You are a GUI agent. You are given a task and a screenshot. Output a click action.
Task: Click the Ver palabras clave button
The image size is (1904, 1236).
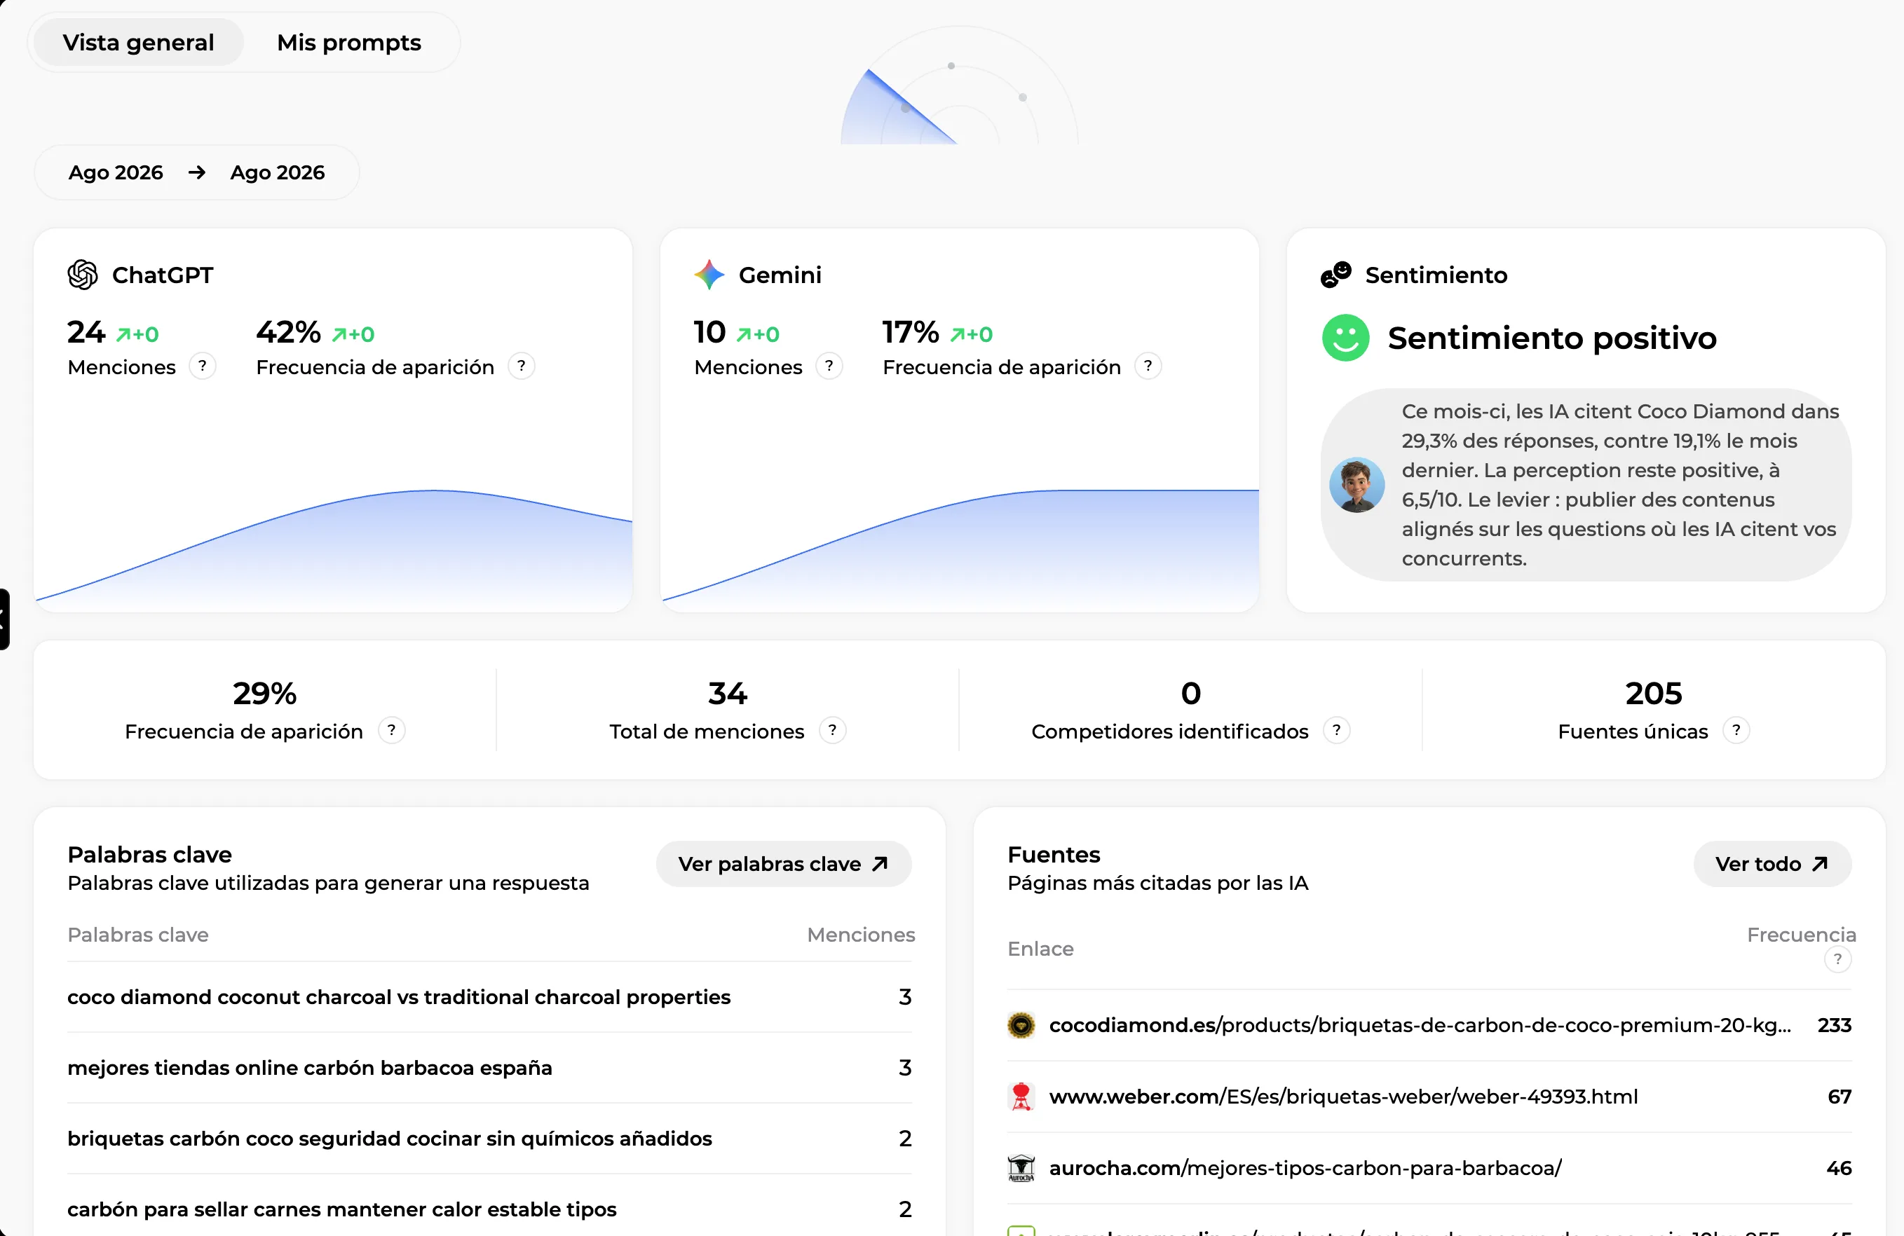point(783,864)
